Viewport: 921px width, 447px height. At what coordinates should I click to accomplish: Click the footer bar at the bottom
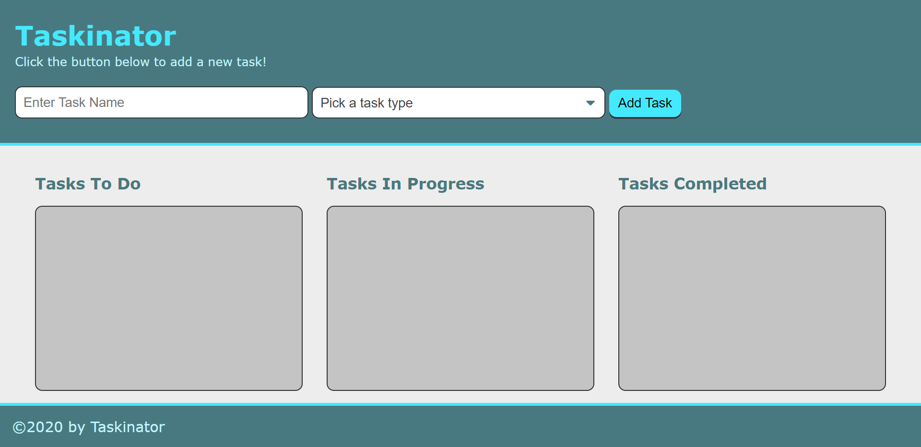[x=460, y=427]
